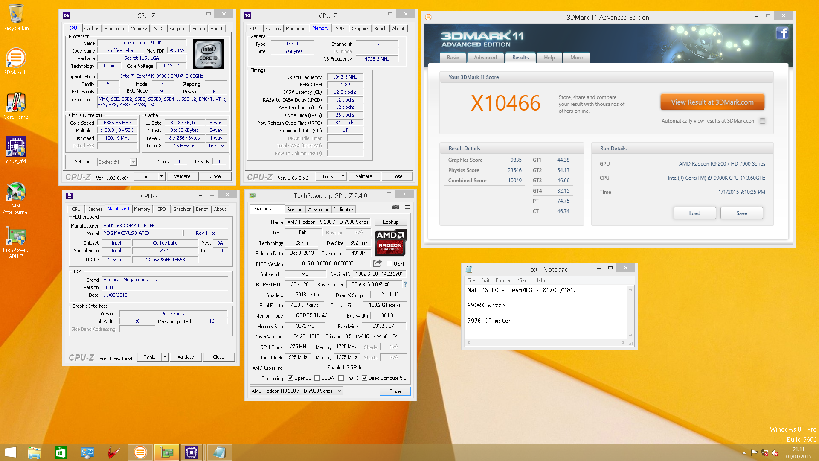The image size is (819, 461).
Task: Click CPU-Z Mainboard window title bar icon
Action: pos(70,196)
